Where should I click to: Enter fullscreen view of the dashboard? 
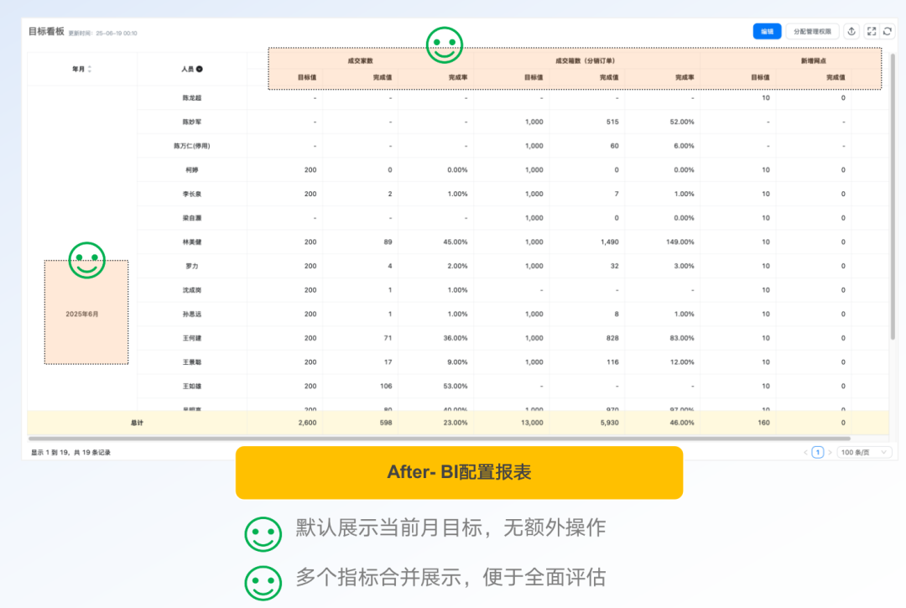pyautogui.click(x=872, y=31)
